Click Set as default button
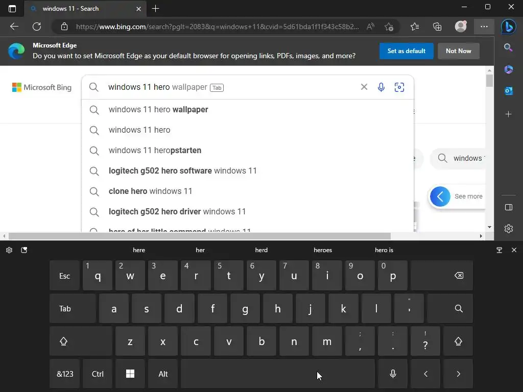This screenshot has width=523, height=392. pos(406,51)
